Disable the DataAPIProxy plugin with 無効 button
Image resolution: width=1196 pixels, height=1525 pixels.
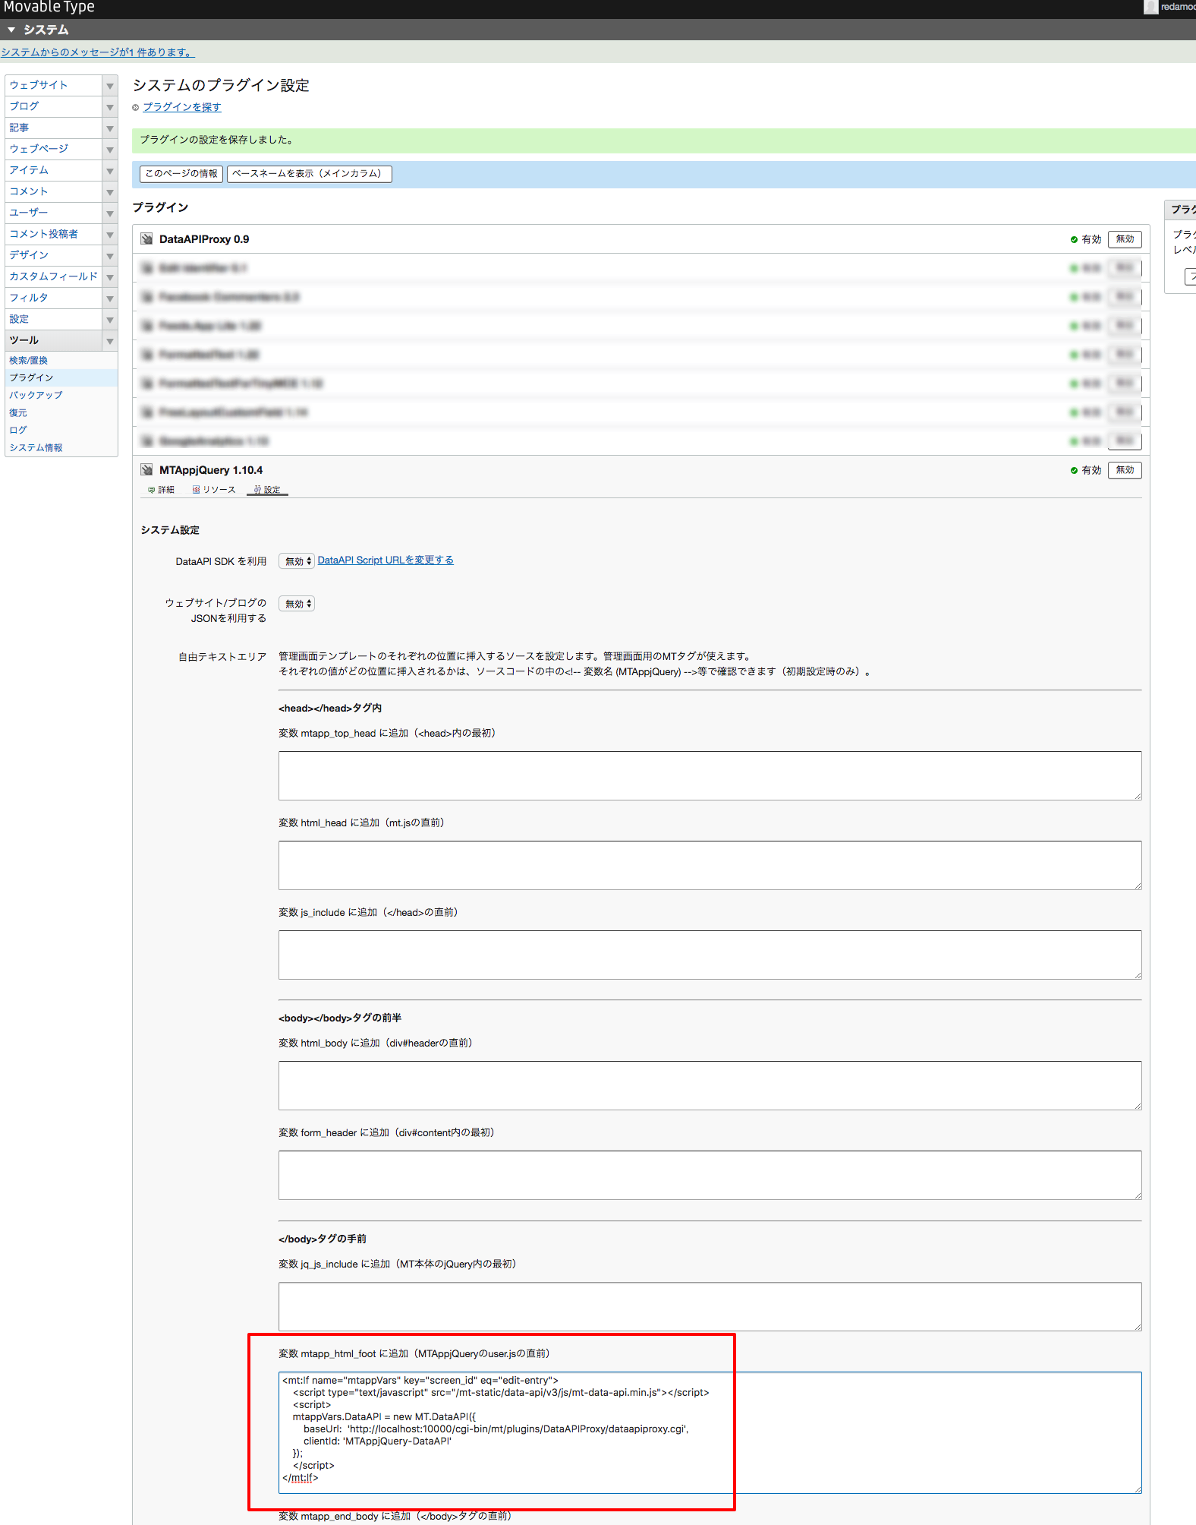pyautogui.click(x=1124, y=239)
